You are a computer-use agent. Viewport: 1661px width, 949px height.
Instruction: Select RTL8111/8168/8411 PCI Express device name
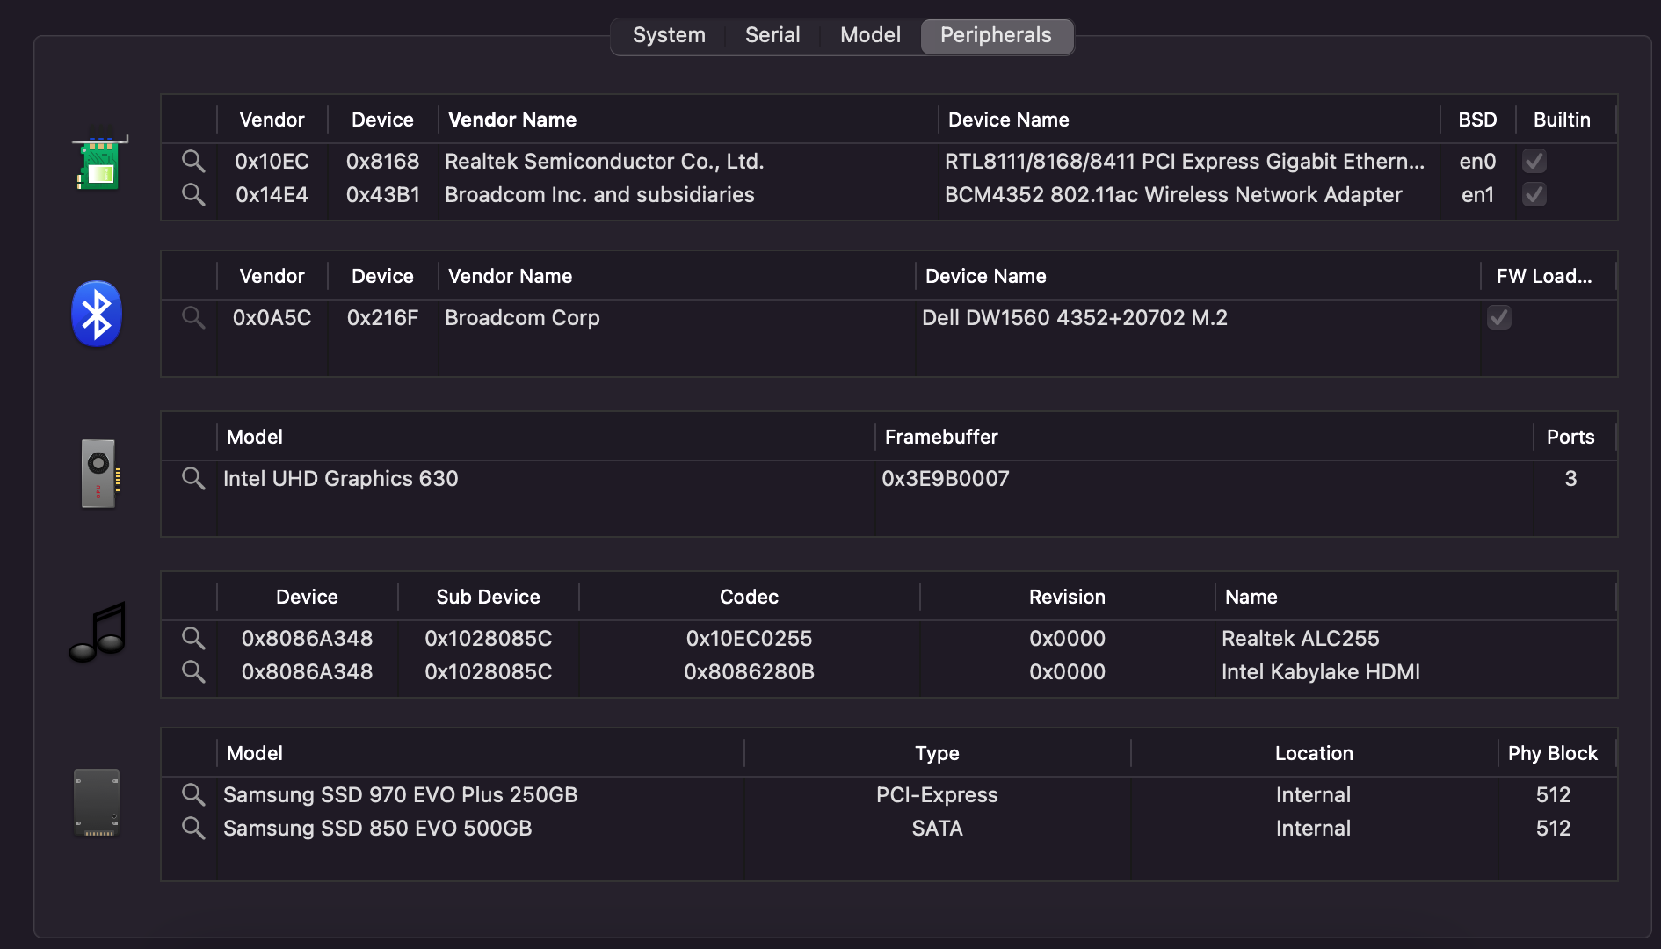tap(1185, 161)
